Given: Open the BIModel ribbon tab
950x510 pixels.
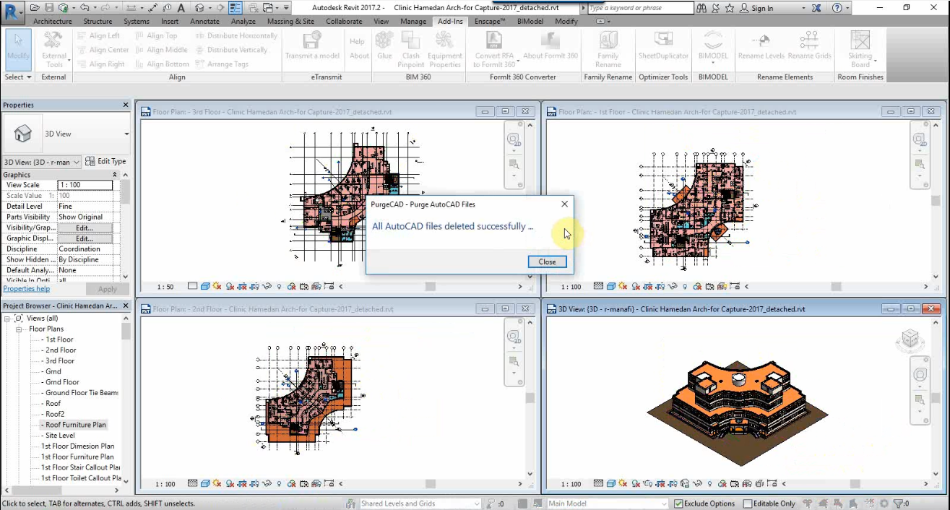Looking at the screenshot, I should (531, 22).
